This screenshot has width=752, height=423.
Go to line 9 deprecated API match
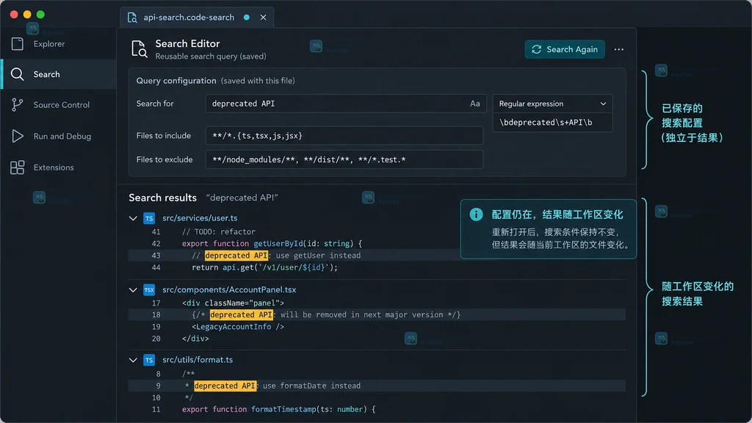pyautogui.click(x=225, y=386)
